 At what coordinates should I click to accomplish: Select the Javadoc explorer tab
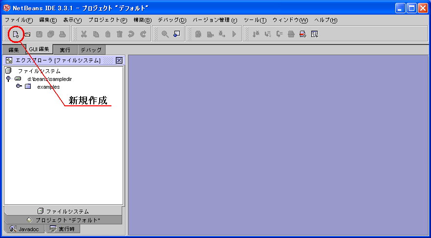[24, 229]
